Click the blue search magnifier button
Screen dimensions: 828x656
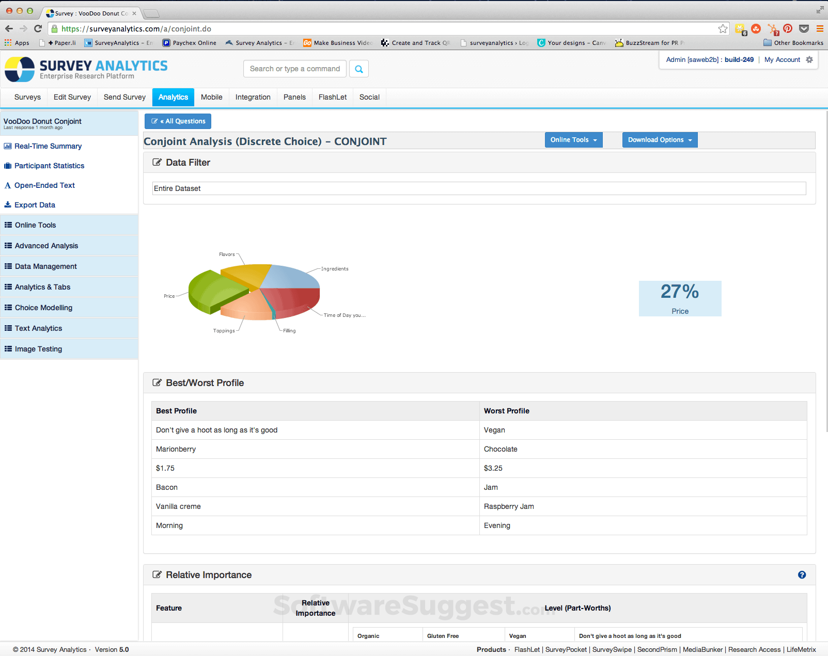coord(358,69)
